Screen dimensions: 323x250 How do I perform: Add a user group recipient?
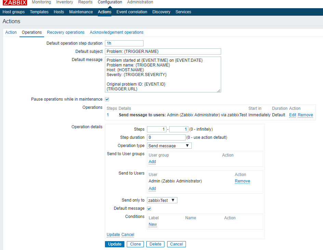click(x=152, y=162)
